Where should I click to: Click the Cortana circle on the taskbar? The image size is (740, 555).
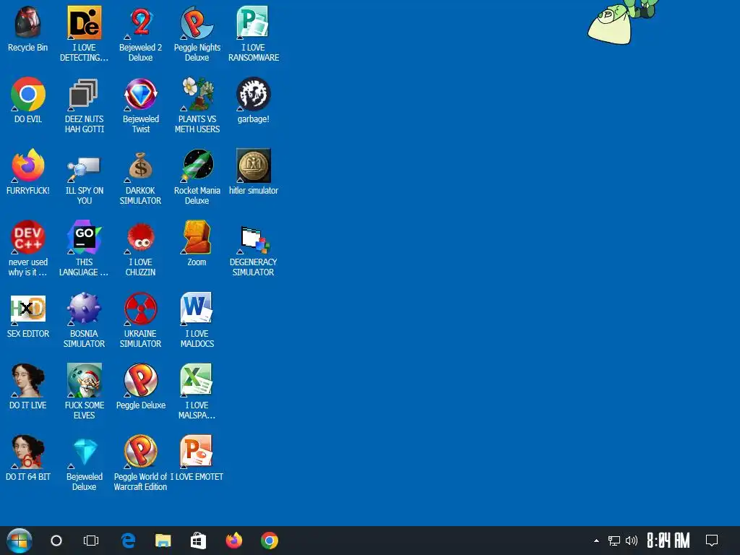[56, 541]
